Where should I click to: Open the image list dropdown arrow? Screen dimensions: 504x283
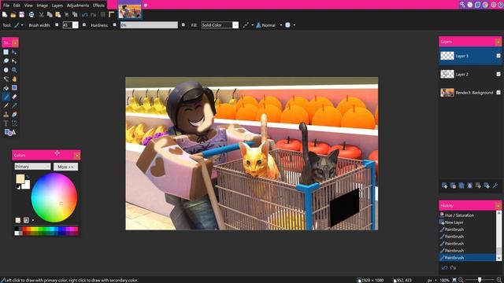[145, 6]
